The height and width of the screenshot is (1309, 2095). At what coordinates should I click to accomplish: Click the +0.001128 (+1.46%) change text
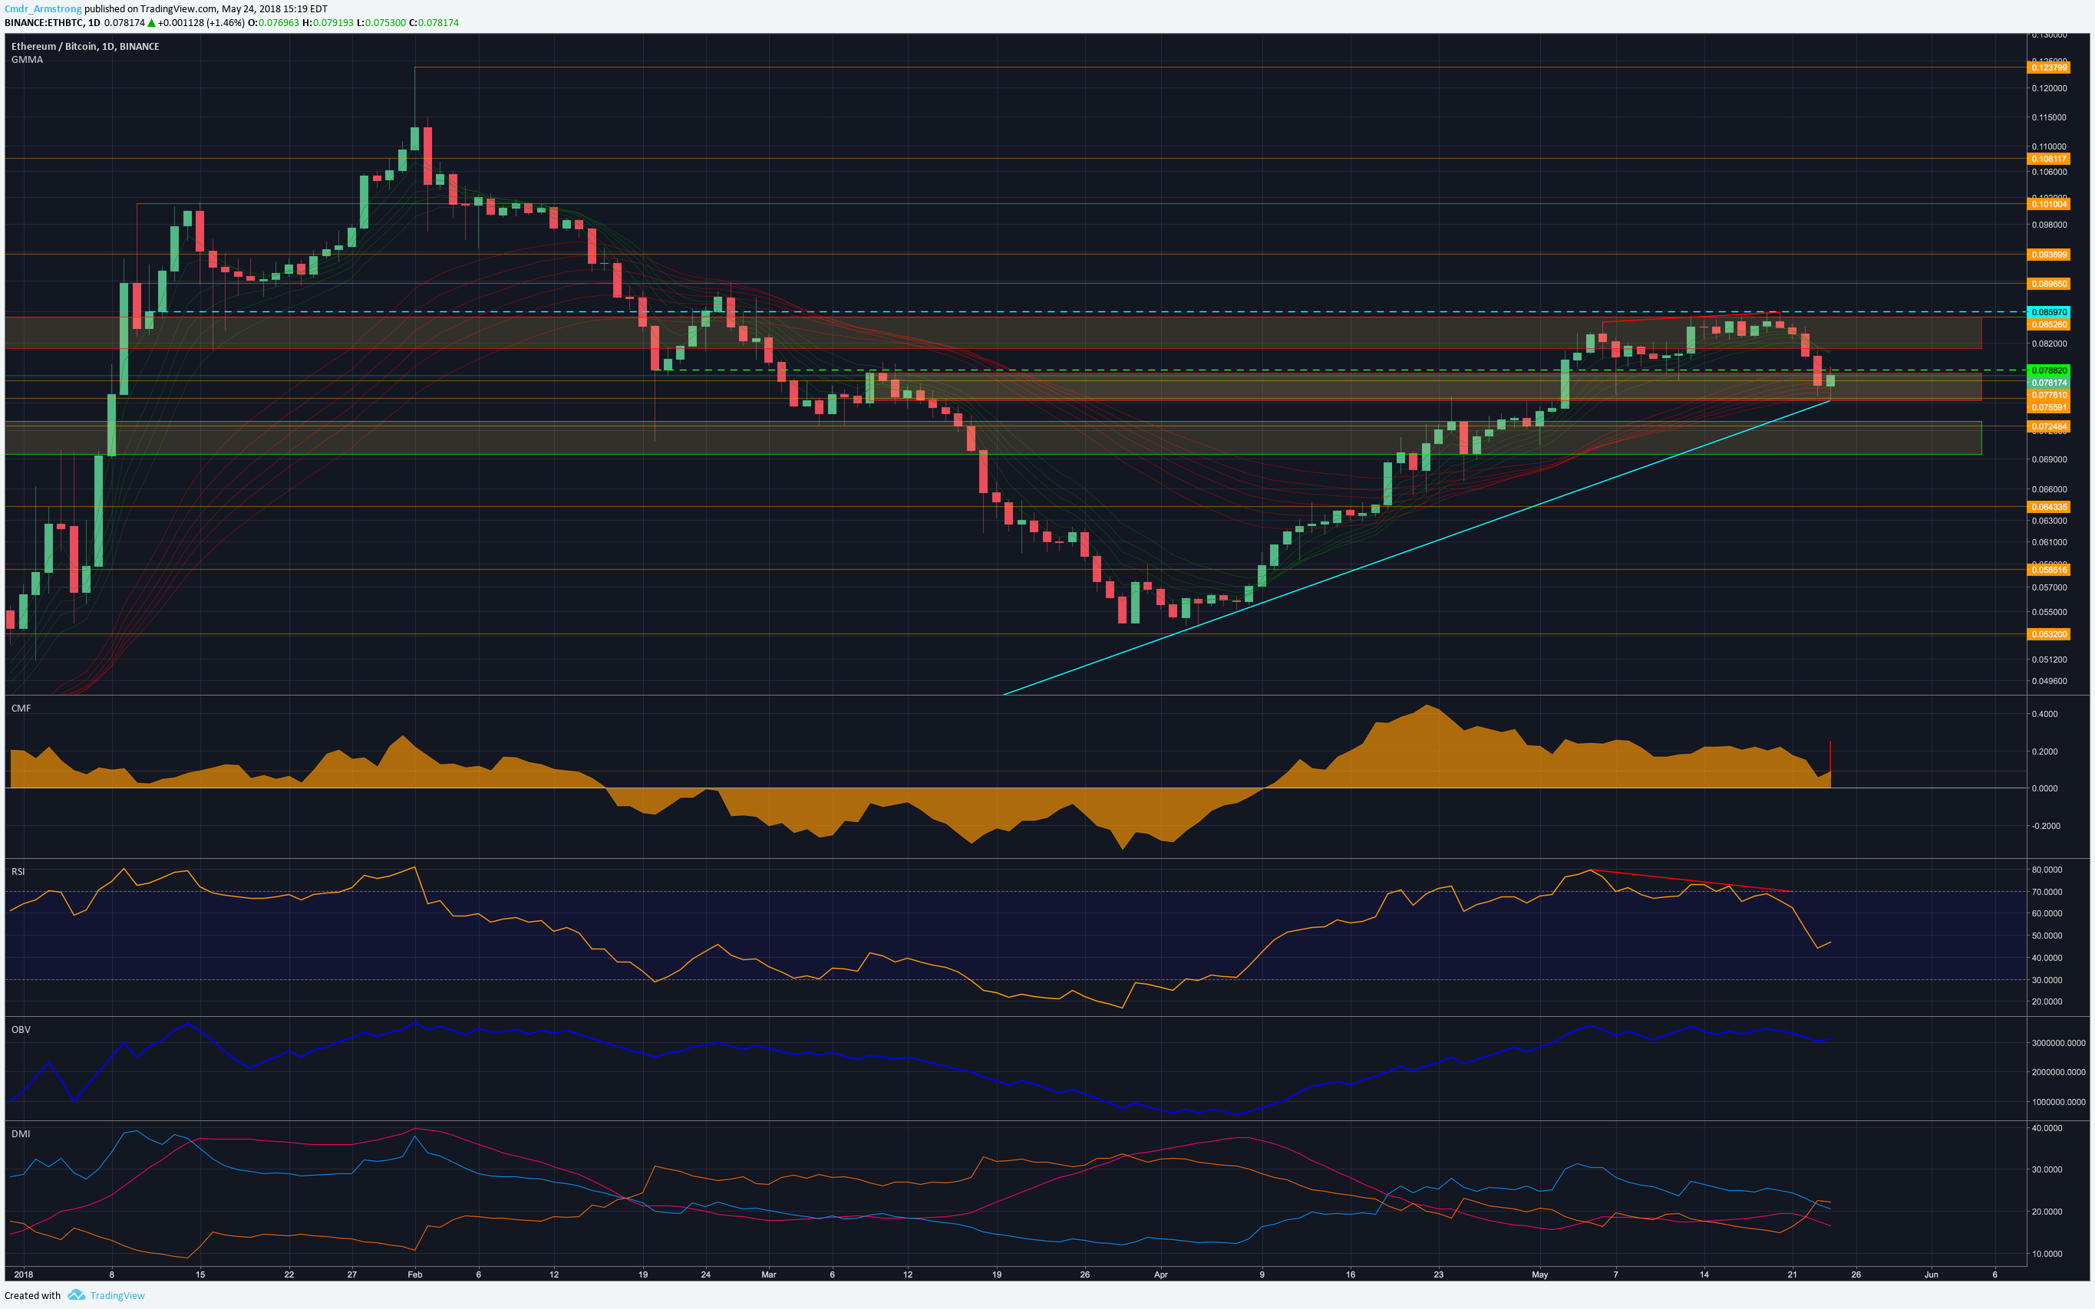coord(201,22)
